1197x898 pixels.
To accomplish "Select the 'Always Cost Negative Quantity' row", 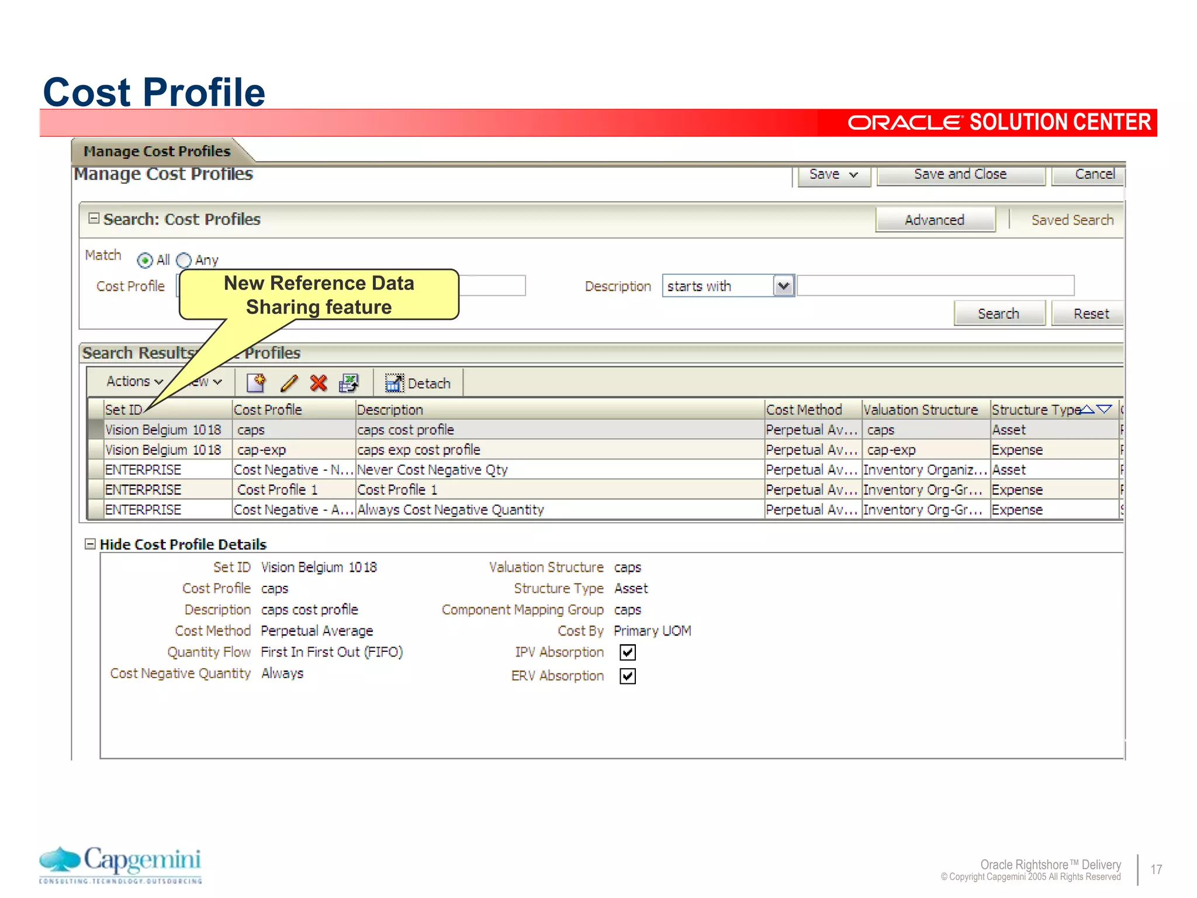I will 604,509.
